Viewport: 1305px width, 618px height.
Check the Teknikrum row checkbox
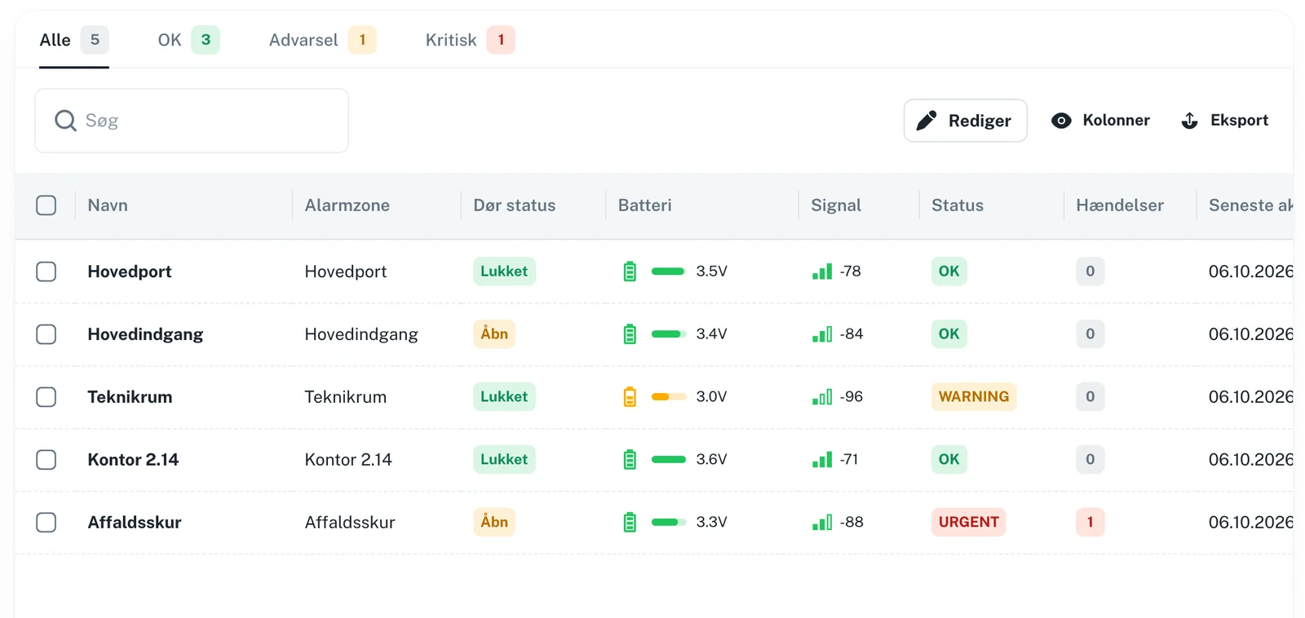[x=46, y=397]
